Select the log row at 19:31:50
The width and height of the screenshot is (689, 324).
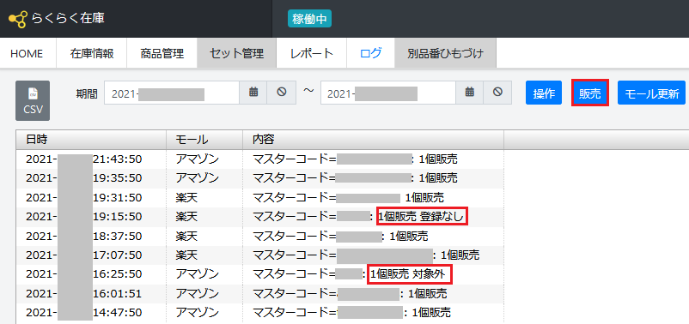click(x=259, y=197)
